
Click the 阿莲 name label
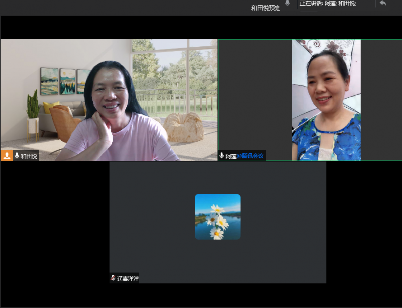231,156
